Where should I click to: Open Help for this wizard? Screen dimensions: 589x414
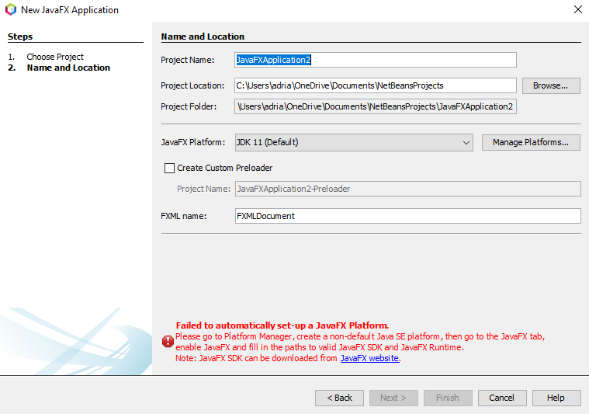pyautogui.click(x=556, y=398)
